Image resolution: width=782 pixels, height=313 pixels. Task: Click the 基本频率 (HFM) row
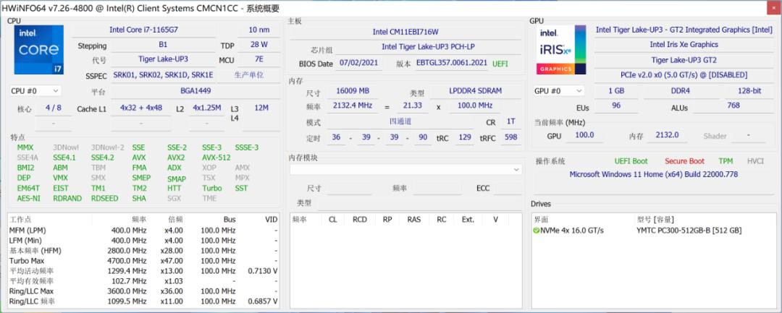[143, 251]
